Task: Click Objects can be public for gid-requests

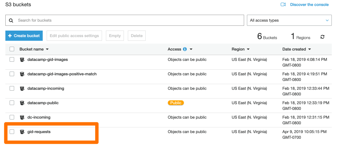Action: [x=187, y=132]
